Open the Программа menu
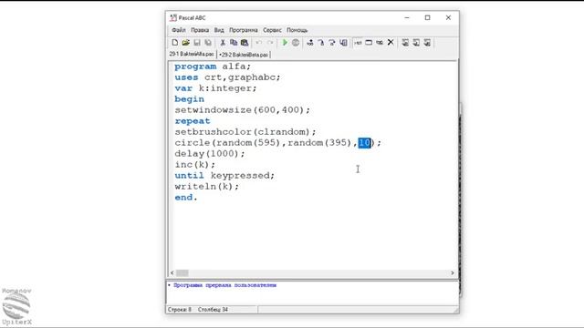Image resolution: width=584 pixels, height=328 pixels. pyautogui.click(x=244, y=30)
